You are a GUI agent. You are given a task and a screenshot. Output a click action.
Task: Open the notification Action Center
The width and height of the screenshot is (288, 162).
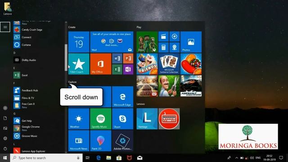coord(281,158)
